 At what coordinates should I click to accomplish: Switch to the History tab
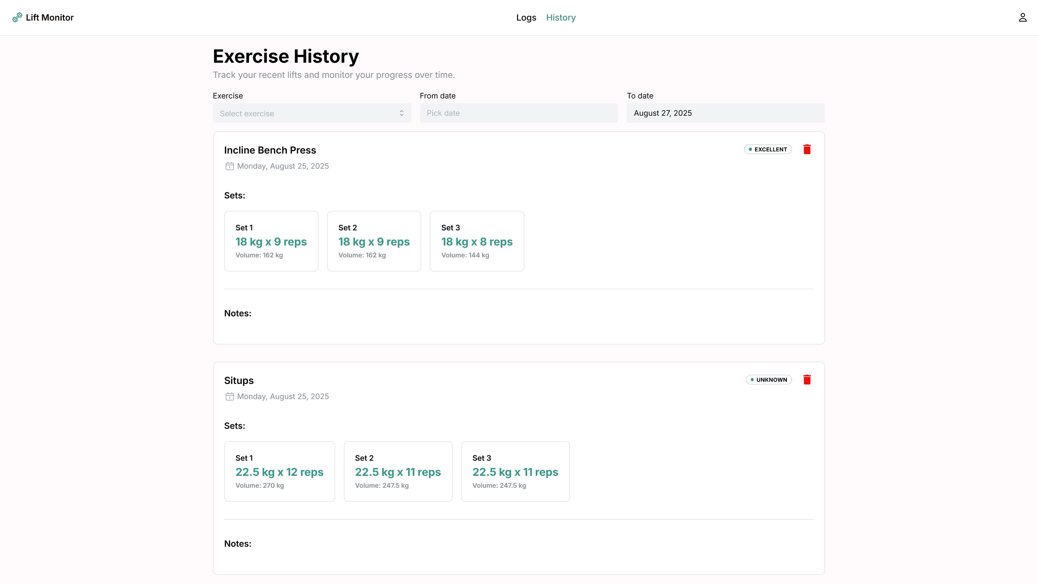tap(561, 17)
